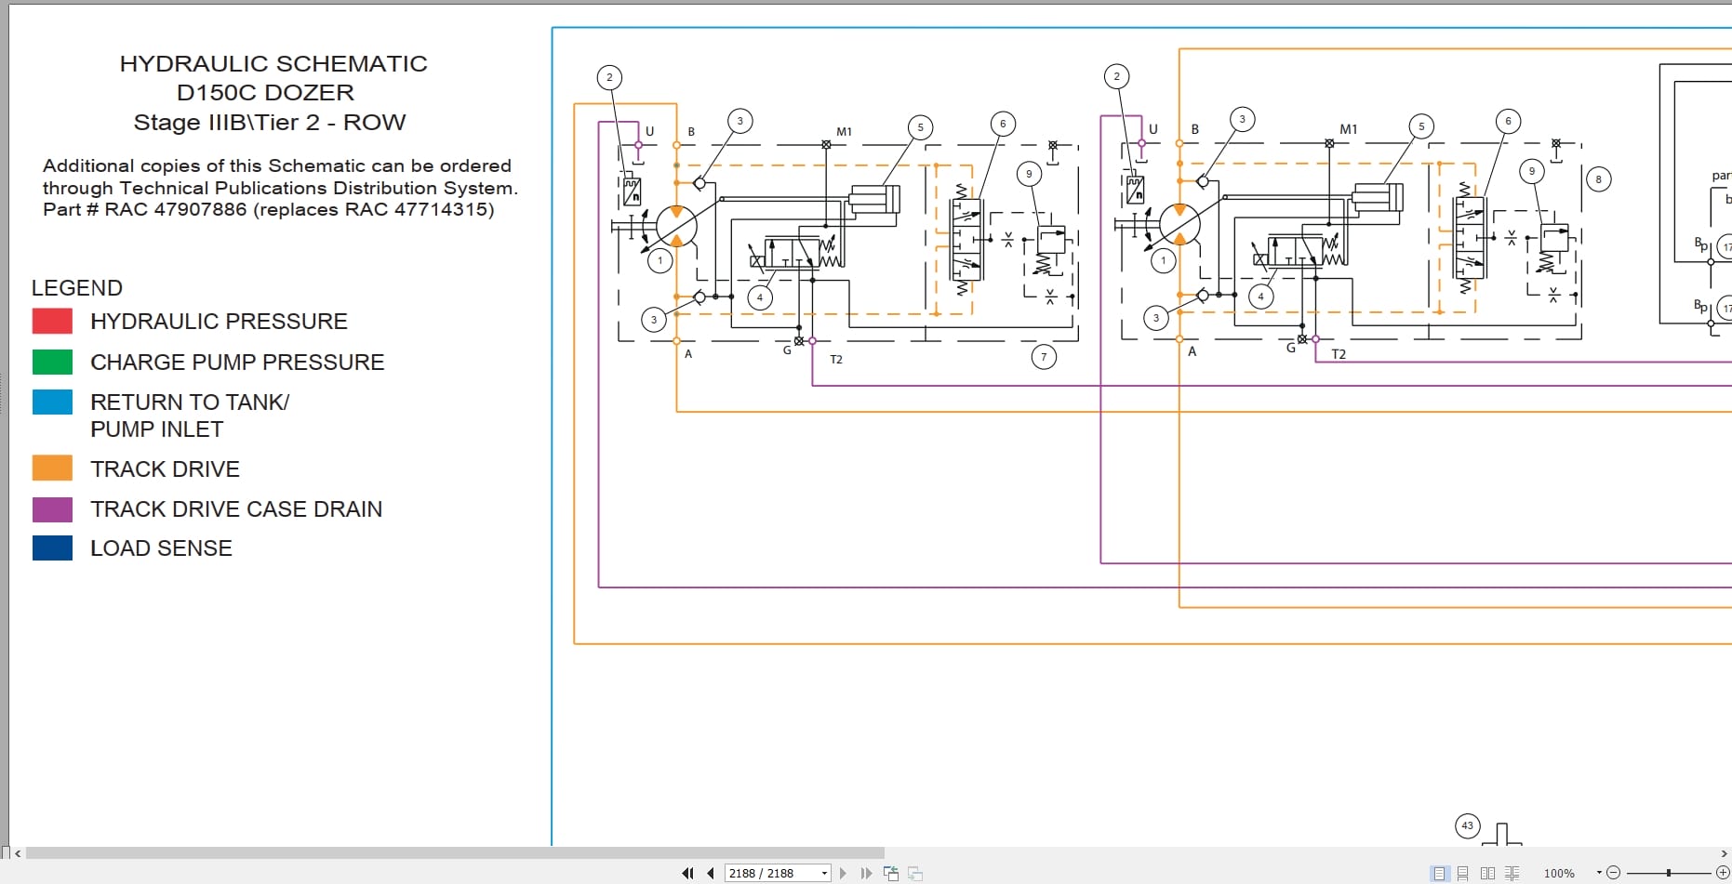Click the "Stage IIIB\Tier 2 - ROW" line

pyautogui.click(x=270, y=122)
